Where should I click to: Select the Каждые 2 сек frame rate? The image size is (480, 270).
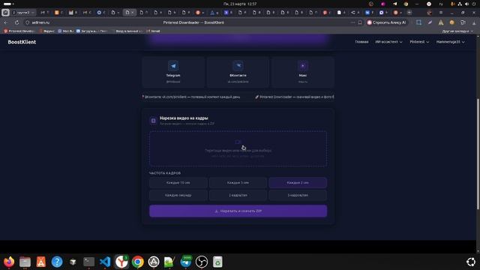[298, 183]
